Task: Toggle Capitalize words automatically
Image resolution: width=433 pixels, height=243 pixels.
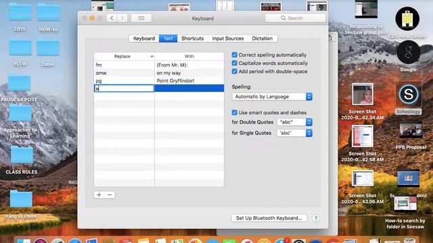Action: pos(235,63)
